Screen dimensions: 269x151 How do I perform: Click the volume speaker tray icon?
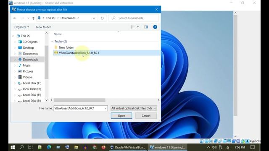click(214, 147)
